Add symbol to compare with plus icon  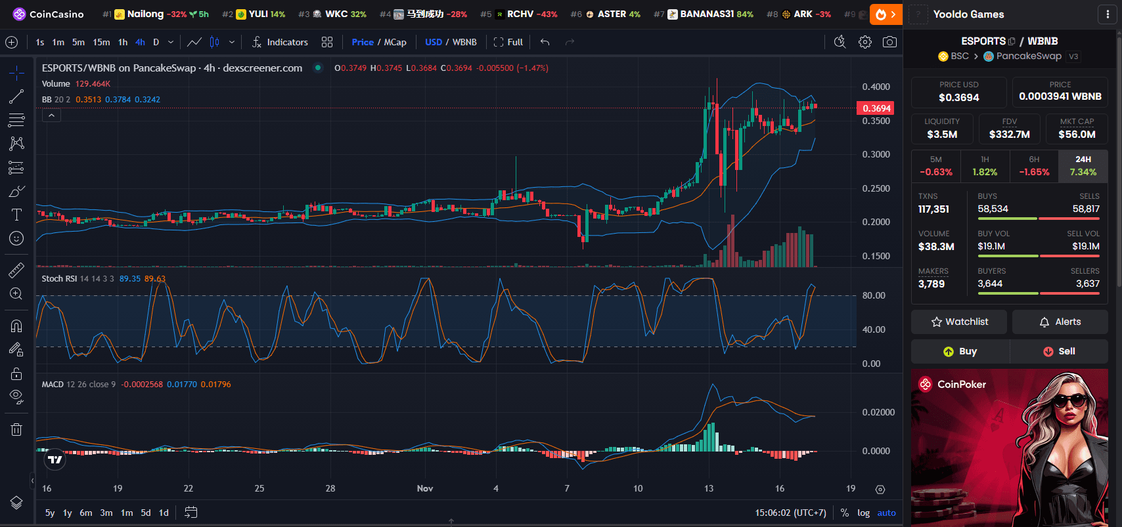tap(12, 42)
